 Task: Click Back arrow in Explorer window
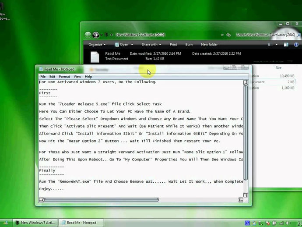(88, 35)
